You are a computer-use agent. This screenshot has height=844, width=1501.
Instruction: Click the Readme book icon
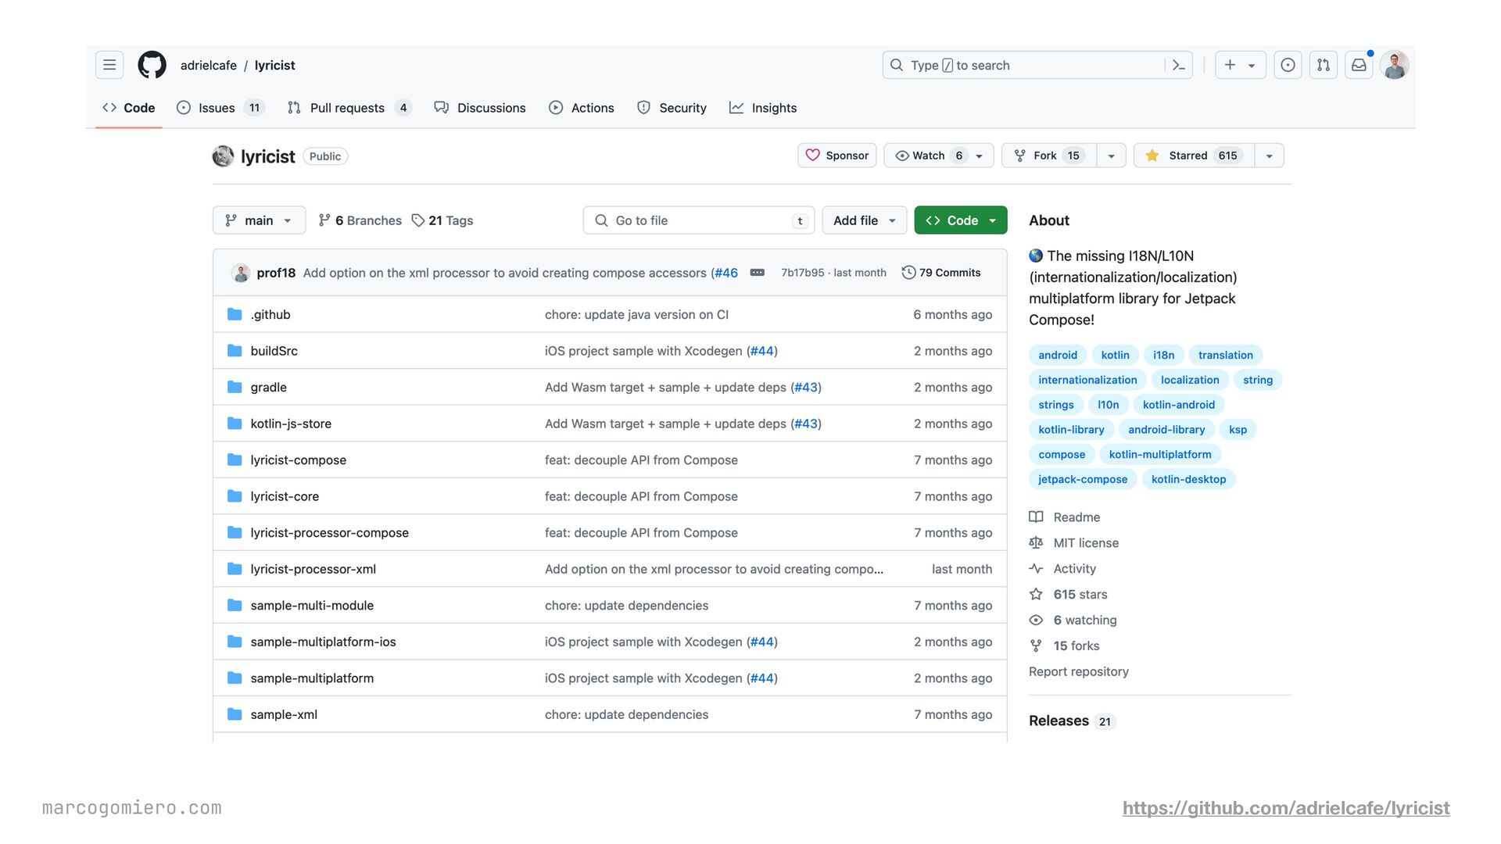tap(1036, 517)
